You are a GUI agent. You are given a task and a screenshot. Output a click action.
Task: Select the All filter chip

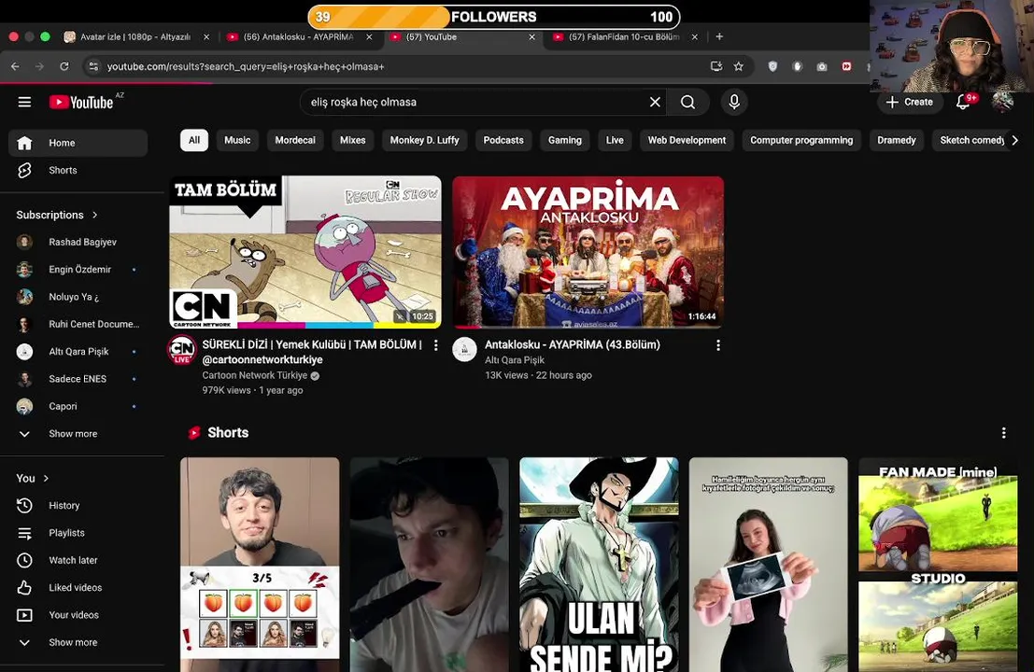coord(194,140)
